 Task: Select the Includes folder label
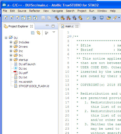click(x=24, y=42)
